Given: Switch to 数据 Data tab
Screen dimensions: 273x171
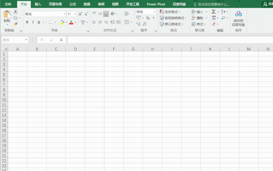Looking at the screenshot, I should coord(87,4).
